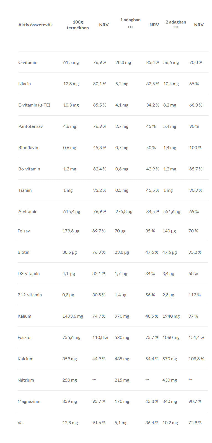Click the B6-vitamin row label
Image resolution: width=212 pixels, height=443 pixels.
click(29, 169)
